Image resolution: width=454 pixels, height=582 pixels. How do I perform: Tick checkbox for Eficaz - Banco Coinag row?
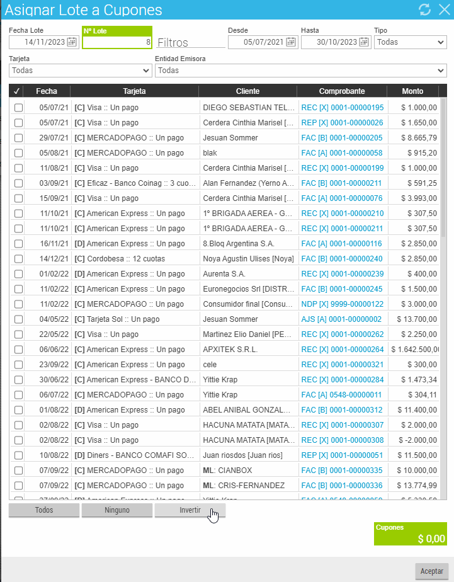pyautogui.click(x=18, y=183)
